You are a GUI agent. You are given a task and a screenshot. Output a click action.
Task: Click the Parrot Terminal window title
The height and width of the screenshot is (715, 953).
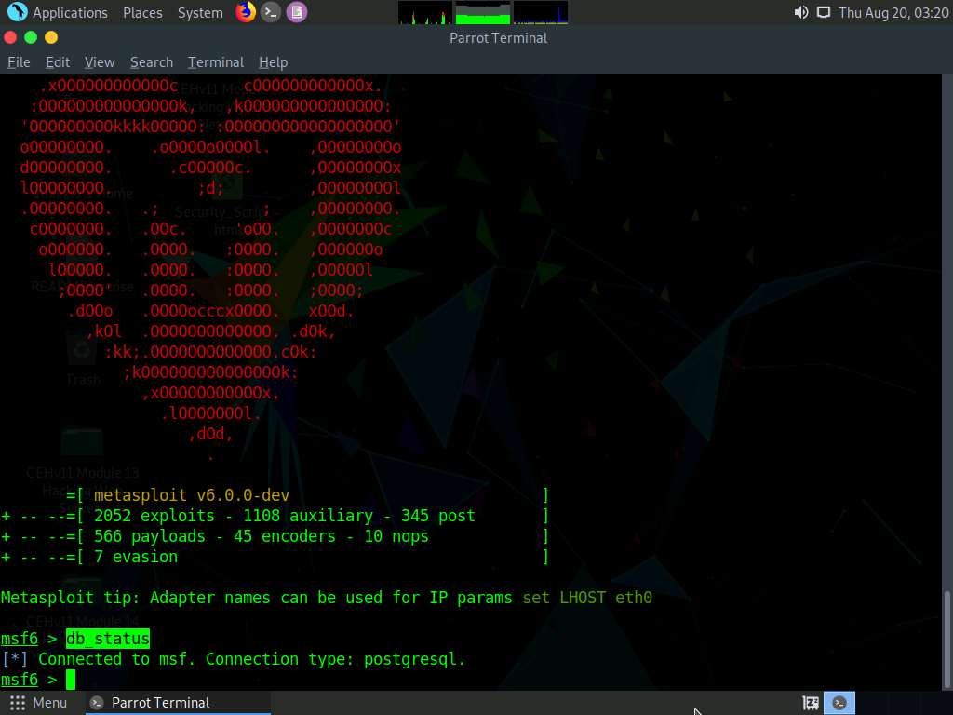point(499,37)
